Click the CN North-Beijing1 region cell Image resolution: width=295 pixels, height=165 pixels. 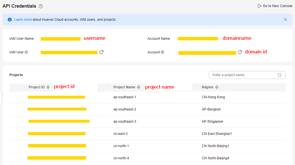[x=215, y=146]
